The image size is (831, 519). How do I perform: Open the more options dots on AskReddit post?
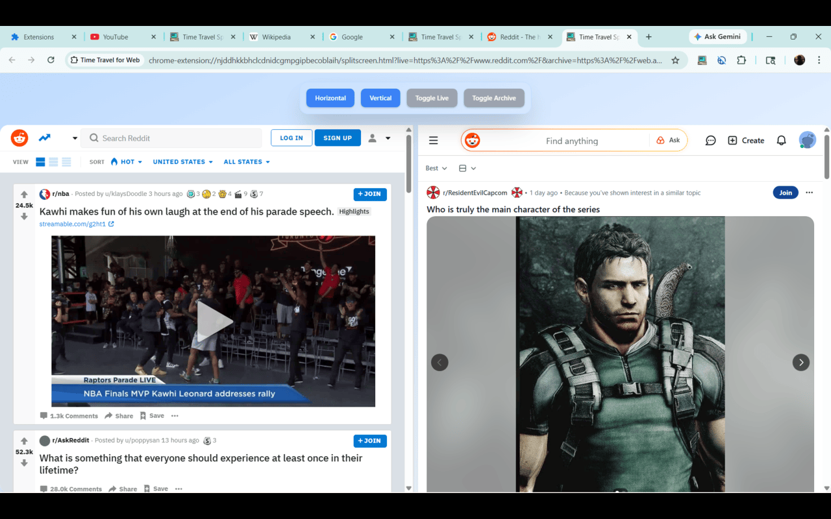179,489
